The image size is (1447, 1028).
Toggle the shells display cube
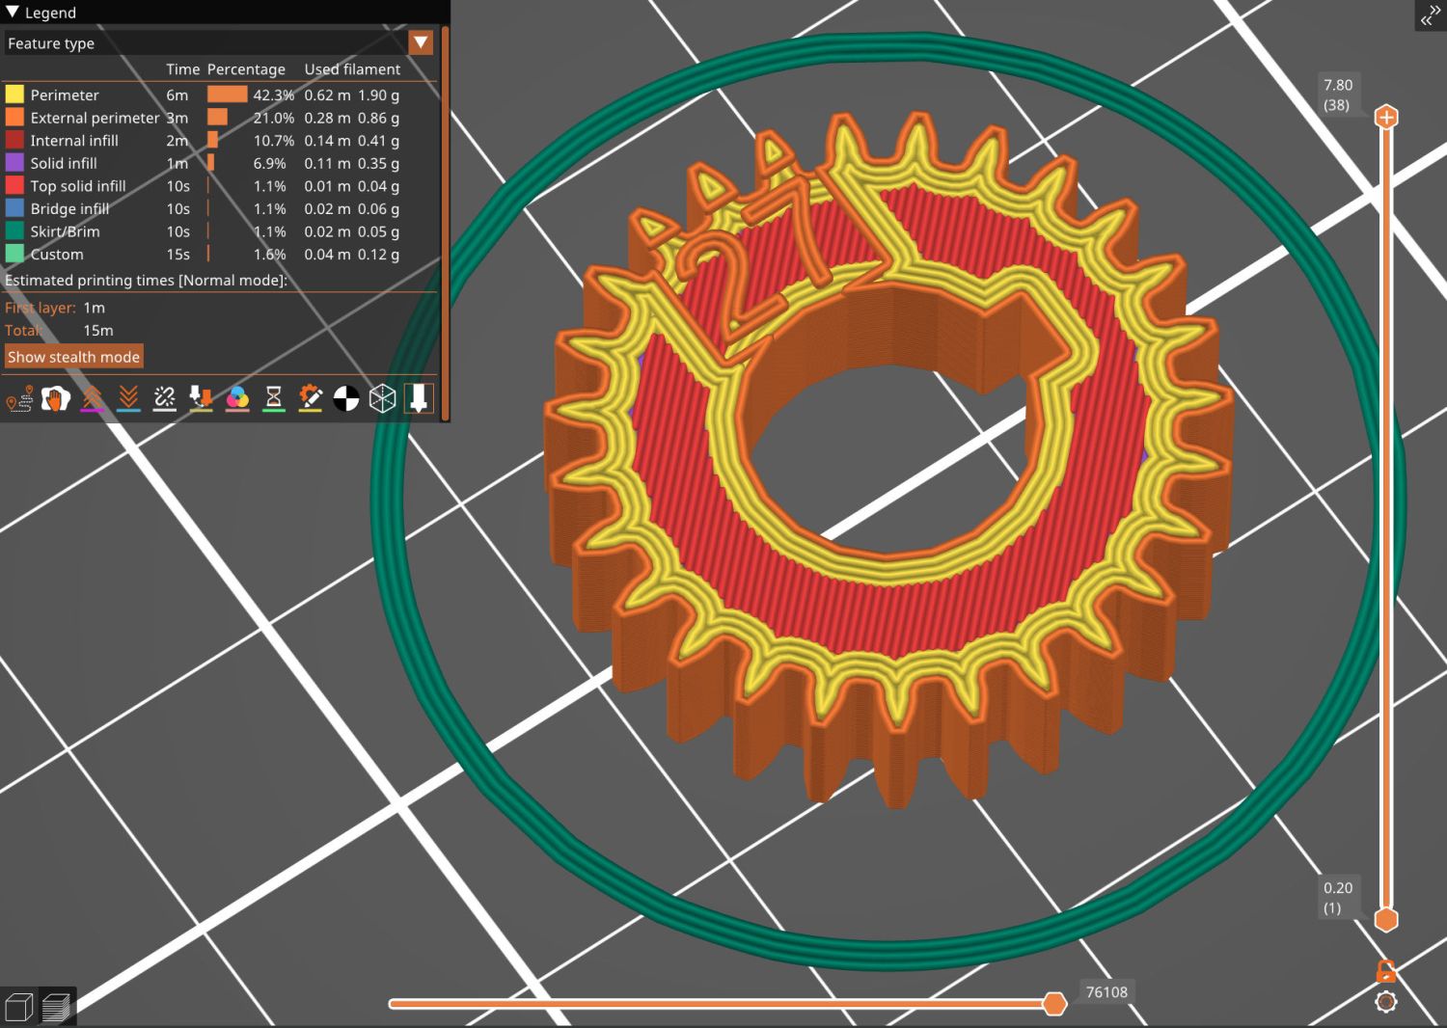[382, 397]
